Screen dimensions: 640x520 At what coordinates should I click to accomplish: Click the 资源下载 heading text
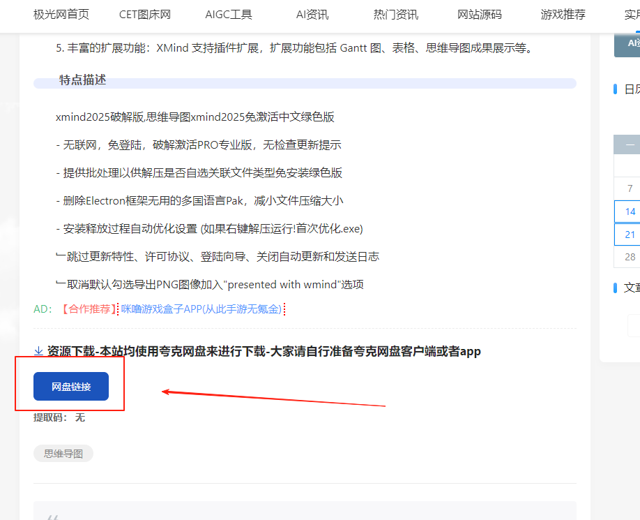[x=264, y=351]
